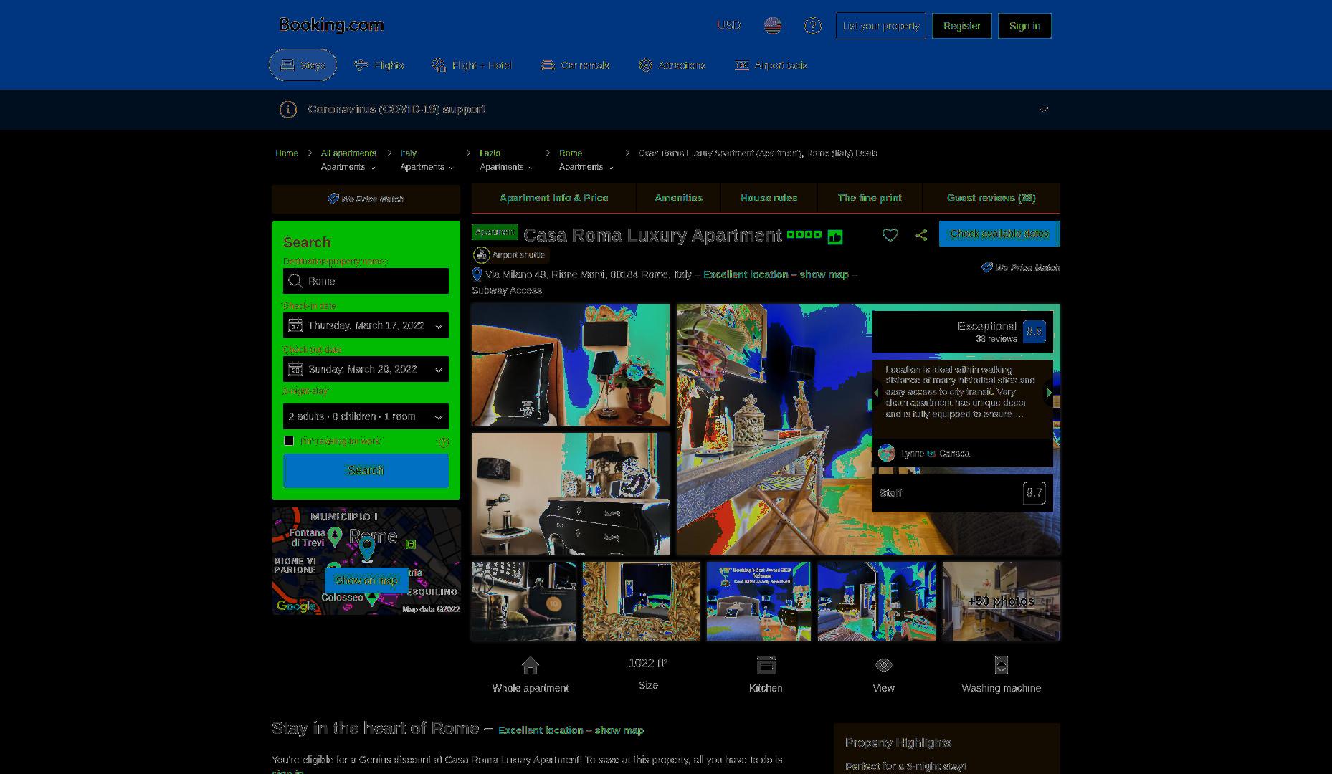Expand Apartments dropdown under All apartments
The width and height of the screenshot is (1332, 774).
click(x=348, y=167)
